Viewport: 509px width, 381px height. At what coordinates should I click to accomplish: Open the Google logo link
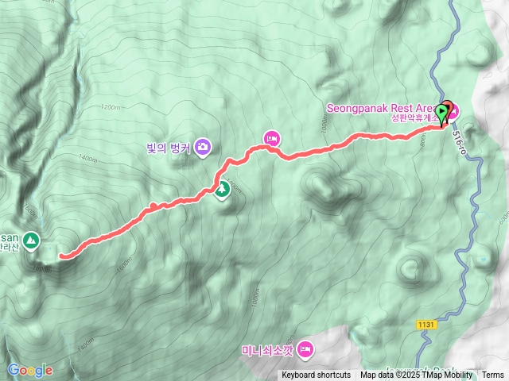click(x=30, y=371)
